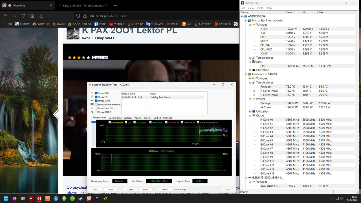Open the site permissions icon in address bar
Screen dimensions: 361x203
pyautogui.click(x=92, y=16)
